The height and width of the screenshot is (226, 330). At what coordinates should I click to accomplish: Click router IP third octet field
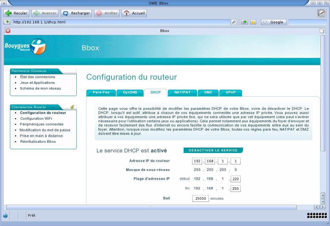223,161
